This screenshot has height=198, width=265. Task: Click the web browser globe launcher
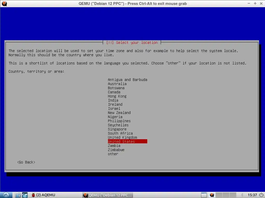pyautogui.click(x=25, y=195)
